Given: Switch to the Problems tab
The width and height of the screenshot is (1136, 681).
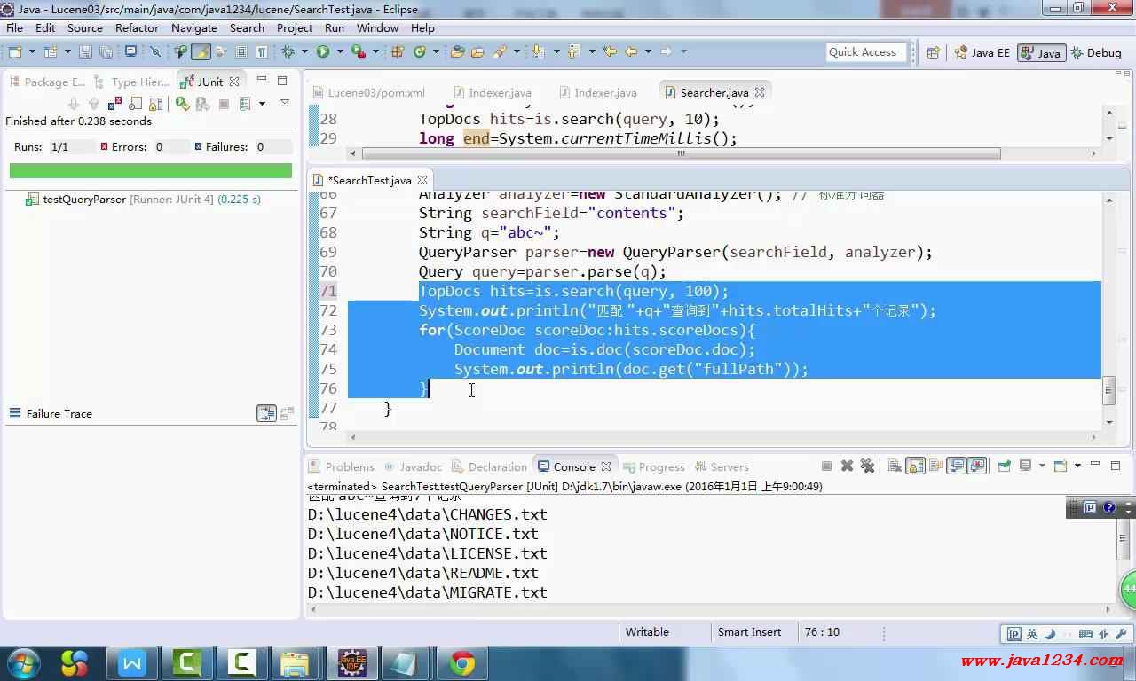Looking at the screenshot, I should click(342, 466).
